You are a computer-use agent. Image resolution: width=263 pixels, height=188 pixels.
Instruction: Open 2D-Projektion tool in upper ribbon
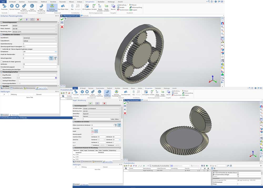click(x=87, y=7)
